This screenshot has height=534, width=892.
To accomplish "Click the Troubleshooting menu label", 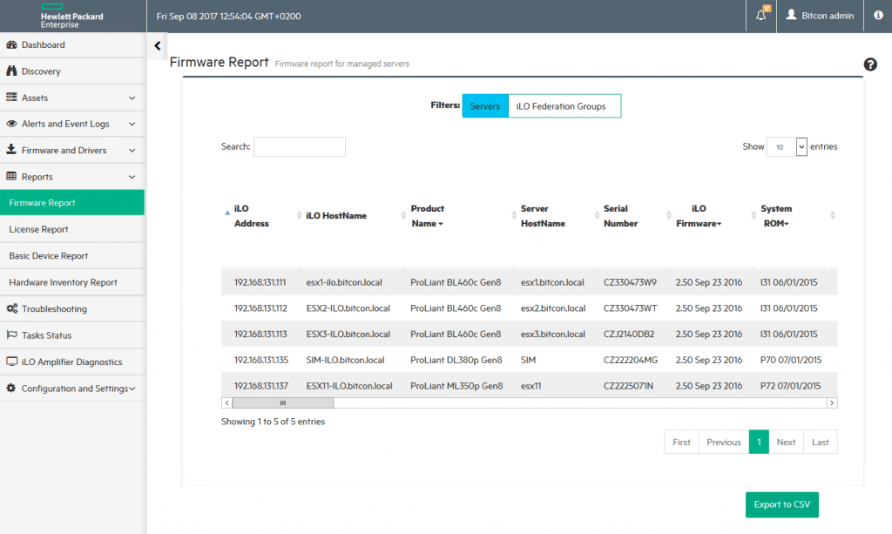I will click(54, 308).
